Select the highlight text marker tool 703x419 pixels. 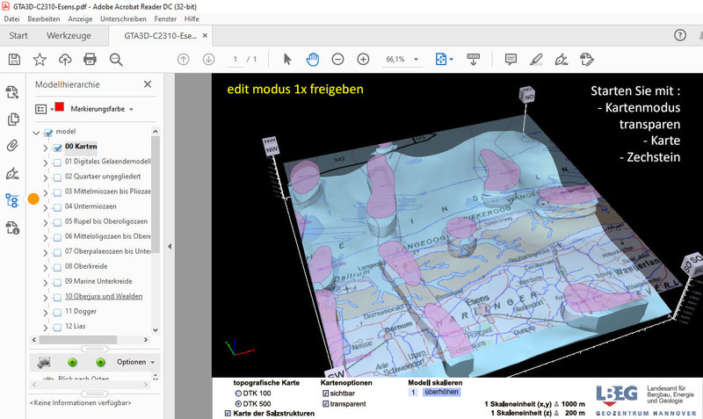tap(536, 59)
